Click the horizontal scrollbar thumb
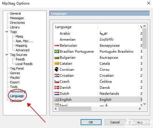Image resolution: width=153 pixels, height=128 pixels. tap(75, 109)
